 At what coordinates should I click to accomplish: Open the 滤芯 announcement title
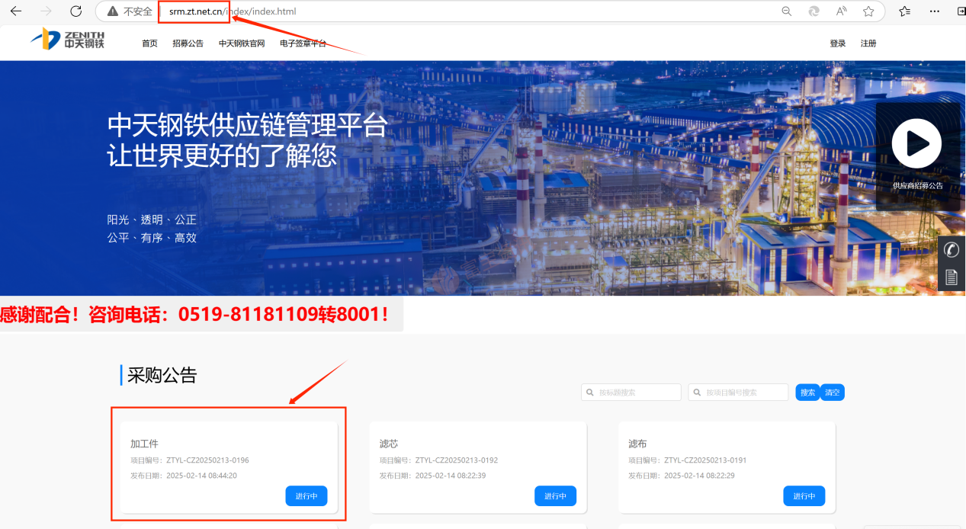(389, 444)
